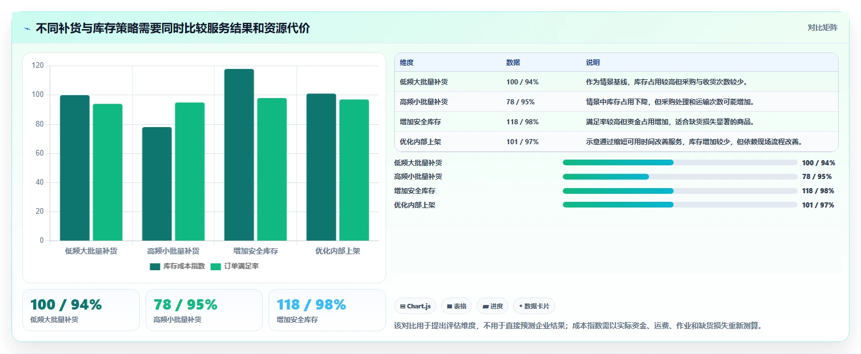The image size is (861, 354).
Task: Click the 进度 tag chip
Action: [492, 306]
